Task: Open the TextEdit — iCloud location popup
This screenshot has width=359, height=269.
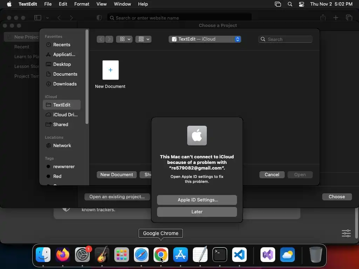Action: [x=205, y=39]
